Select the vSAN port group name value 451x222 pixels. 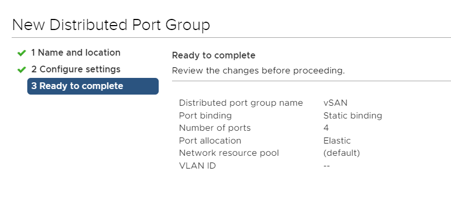(x=335, y=103)
